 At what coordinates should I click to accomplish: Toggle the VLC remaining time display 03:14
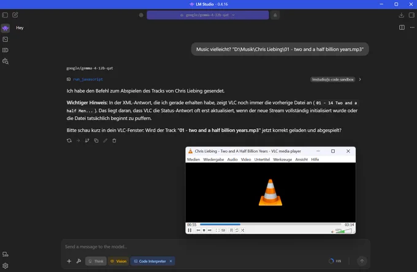click(x=349, y=224)
